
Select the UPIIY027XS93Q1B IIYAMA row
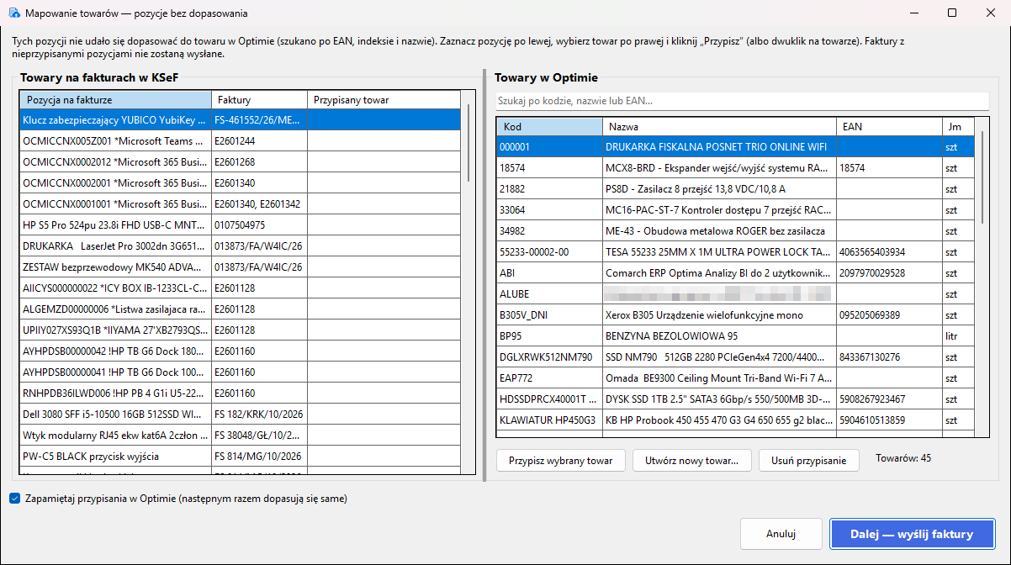[241, 330]
